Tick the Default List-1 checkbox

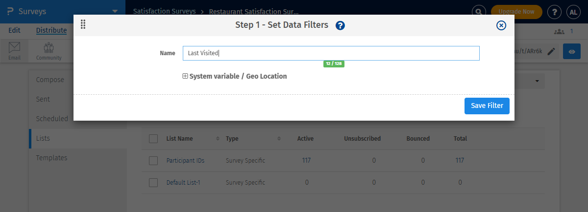tap(153, 182)
